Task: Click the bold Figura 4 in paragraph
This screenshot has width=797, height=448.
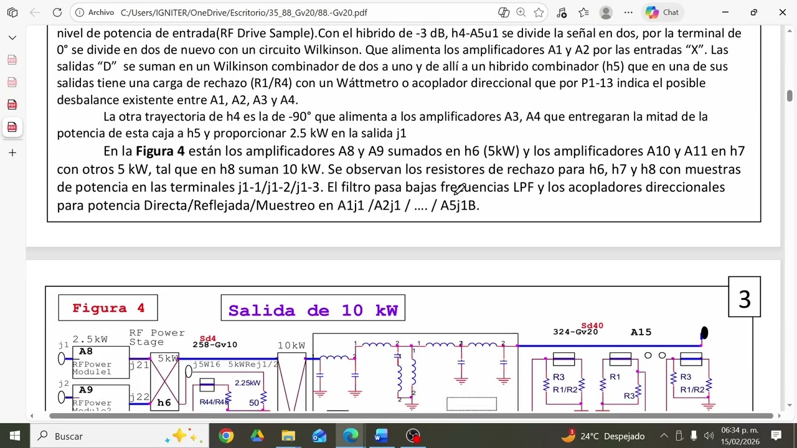Action: tap(160, 151)
